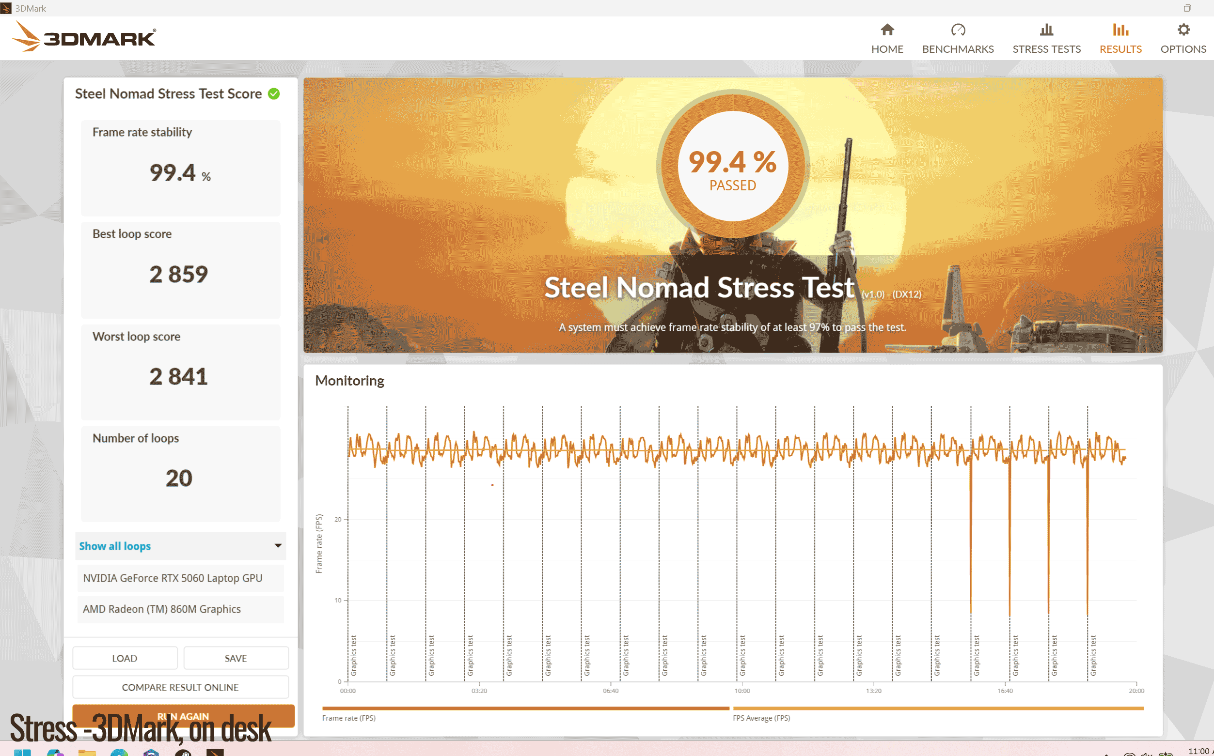1214x756 pixels.
Task: Click the (v1.0) - (DX12) version label
Action: coord(891,294)
